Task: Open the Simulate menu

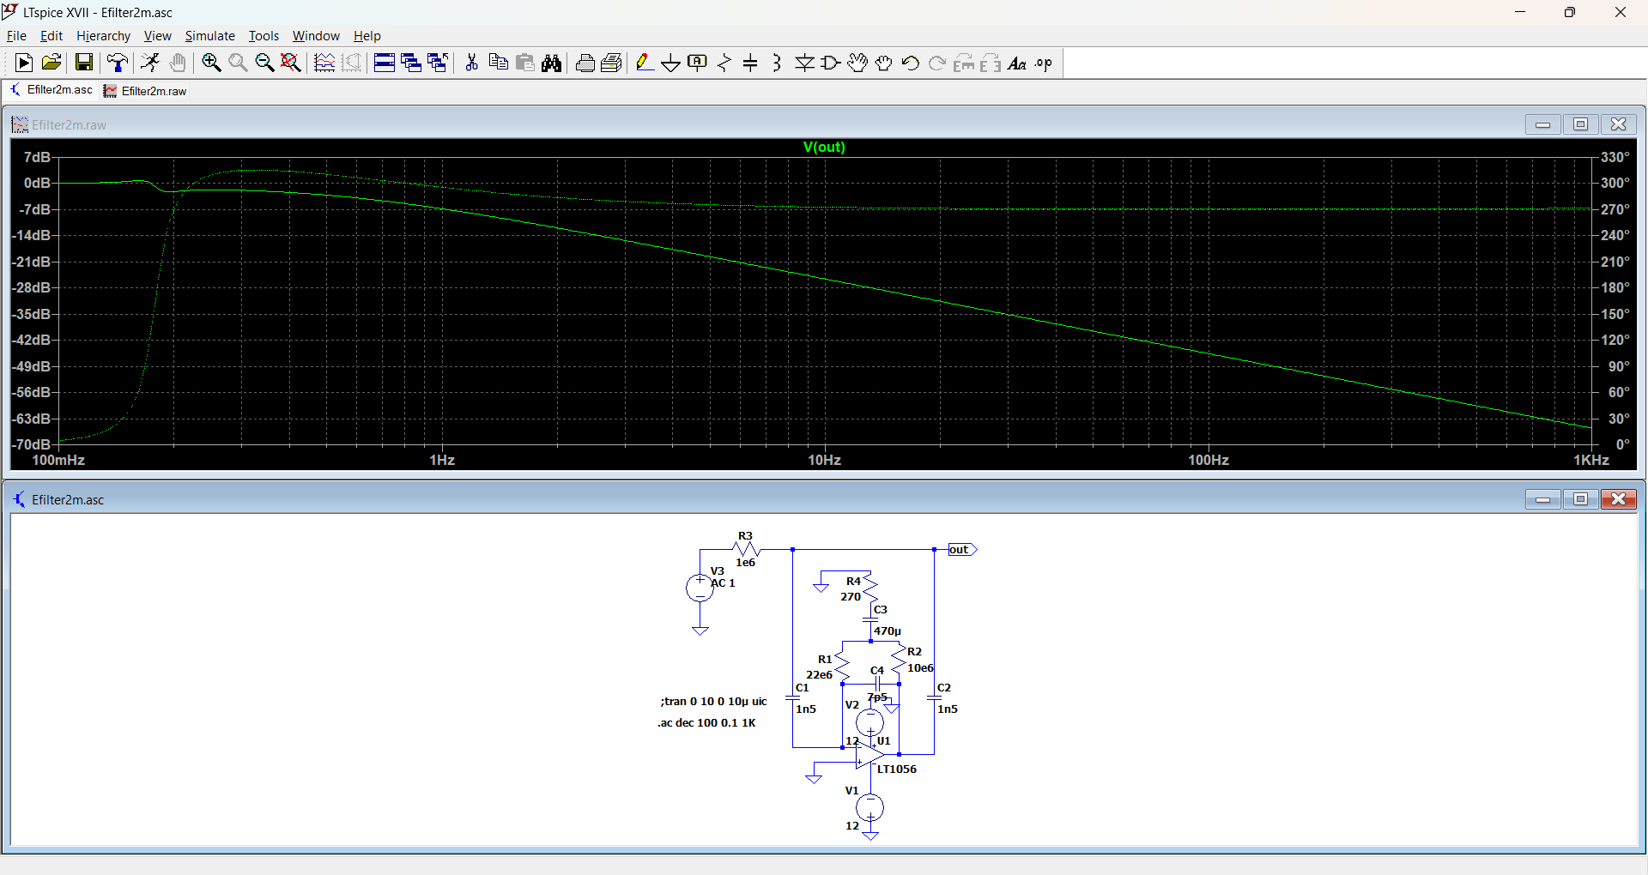Action: 209,36
